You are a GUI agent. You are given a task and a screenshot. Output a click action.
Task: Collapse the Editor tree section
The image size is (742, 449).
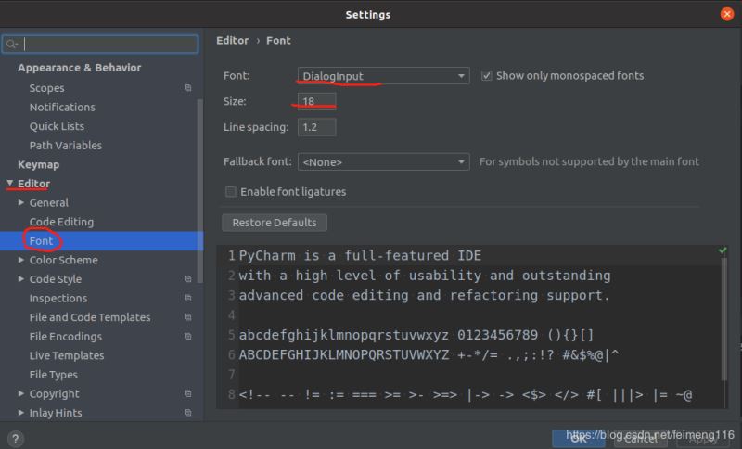click(10, 184)
